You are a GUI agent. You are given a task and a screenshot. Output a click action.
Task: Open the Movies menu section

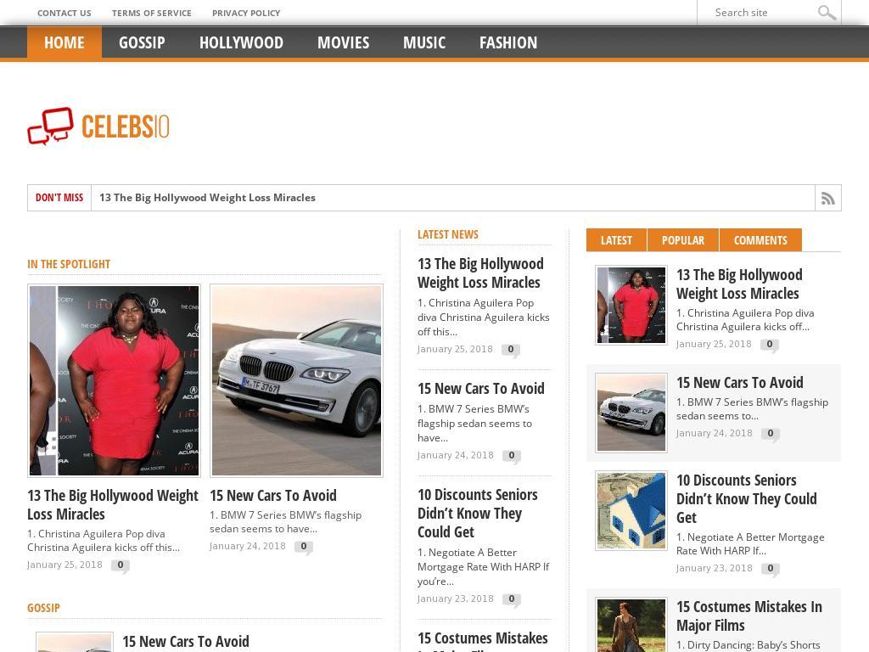[x=343, y=42]
